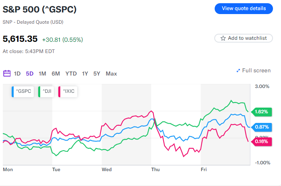The width and height of the screenshot is (281, 186).
Task: Click the star icon in Add to watchlist
Action: coord(223,38)
